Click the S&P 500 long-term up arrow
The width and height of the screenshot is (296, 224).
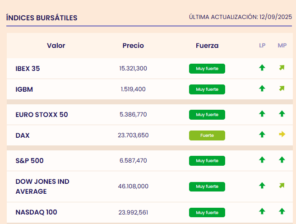(262, 160)
